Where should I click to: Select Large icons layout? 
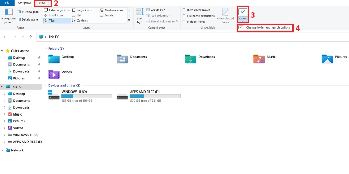82,10
